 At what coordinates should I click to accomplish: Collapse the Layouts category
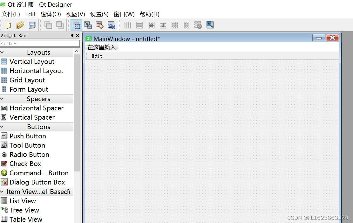[x=2, y=52]
